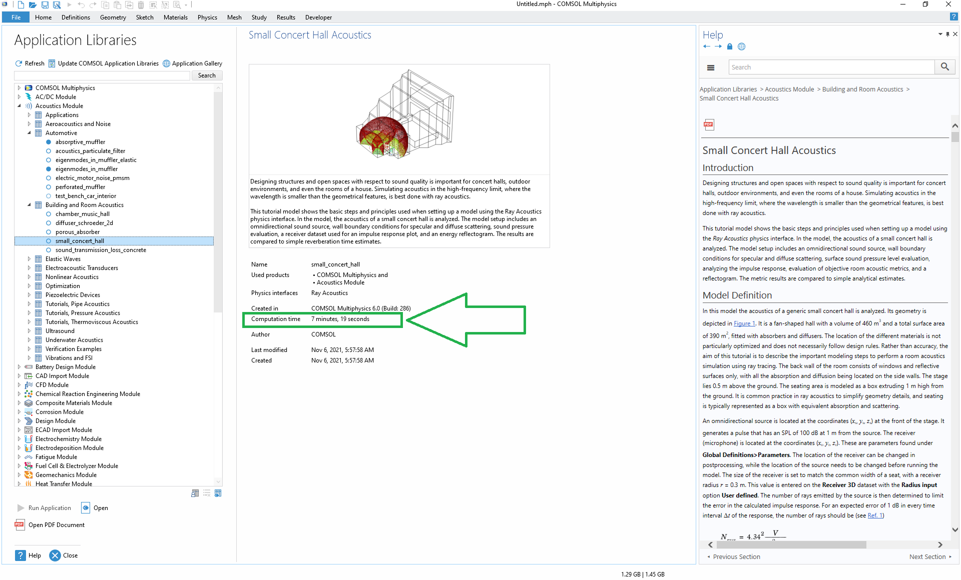Screen dimensions: 961x580
Task: Expand the Elastic Waves folder
Action: coord(29,259)
